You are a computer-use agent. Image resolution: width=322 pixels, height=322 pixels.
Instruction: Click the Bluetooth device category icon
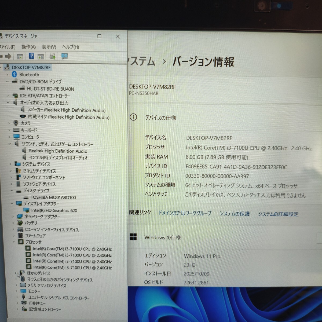tap(14, 74)
